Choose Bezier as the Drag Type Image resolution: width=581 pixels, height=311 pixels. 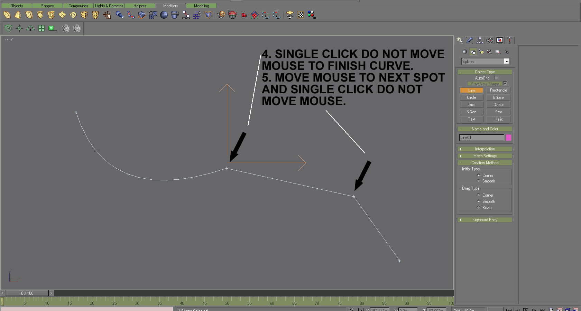(x=479, y=208)
